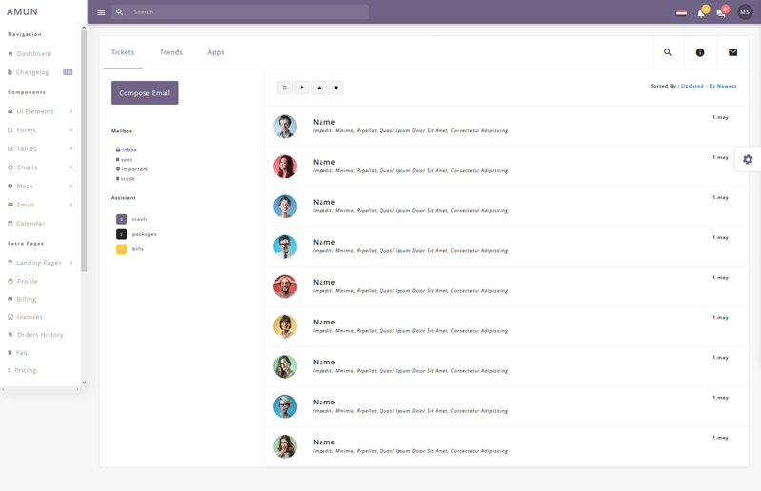This screenshot has width=761, height=491.
Task: Click the trash icon in mail toolbar
Action: pyautogui.click(x=336, y=88)
